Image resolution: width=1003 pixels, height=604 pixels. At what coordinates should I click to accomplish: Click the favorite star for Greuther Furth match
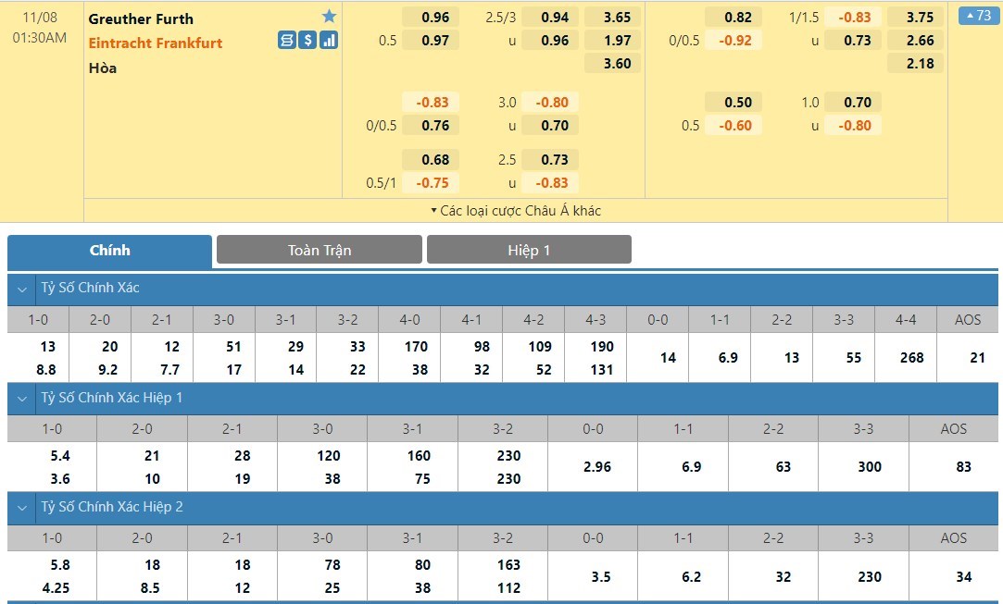[329, 17]
